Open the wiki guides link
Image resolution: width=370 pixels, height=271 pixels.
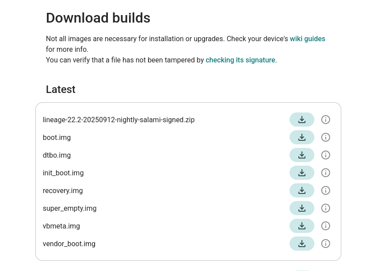point(308,39)
